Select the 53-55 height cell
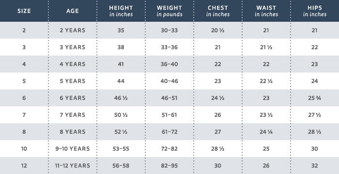Image resolution: width=339 pixels, height=174 pixels. (x=121, y=149)
